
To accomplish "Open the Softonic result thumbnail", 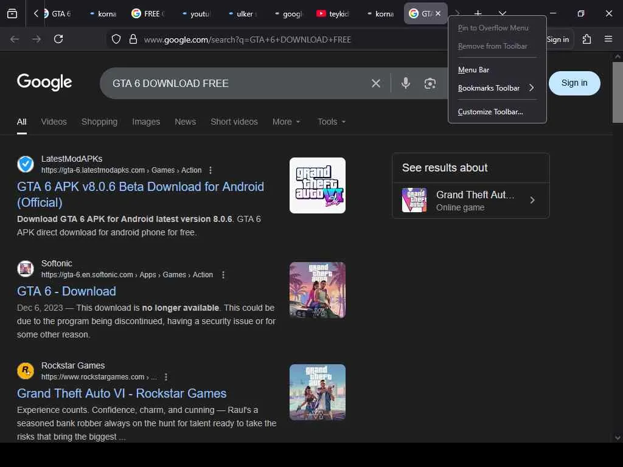I will pyautogui.click(x=318, y=290).
